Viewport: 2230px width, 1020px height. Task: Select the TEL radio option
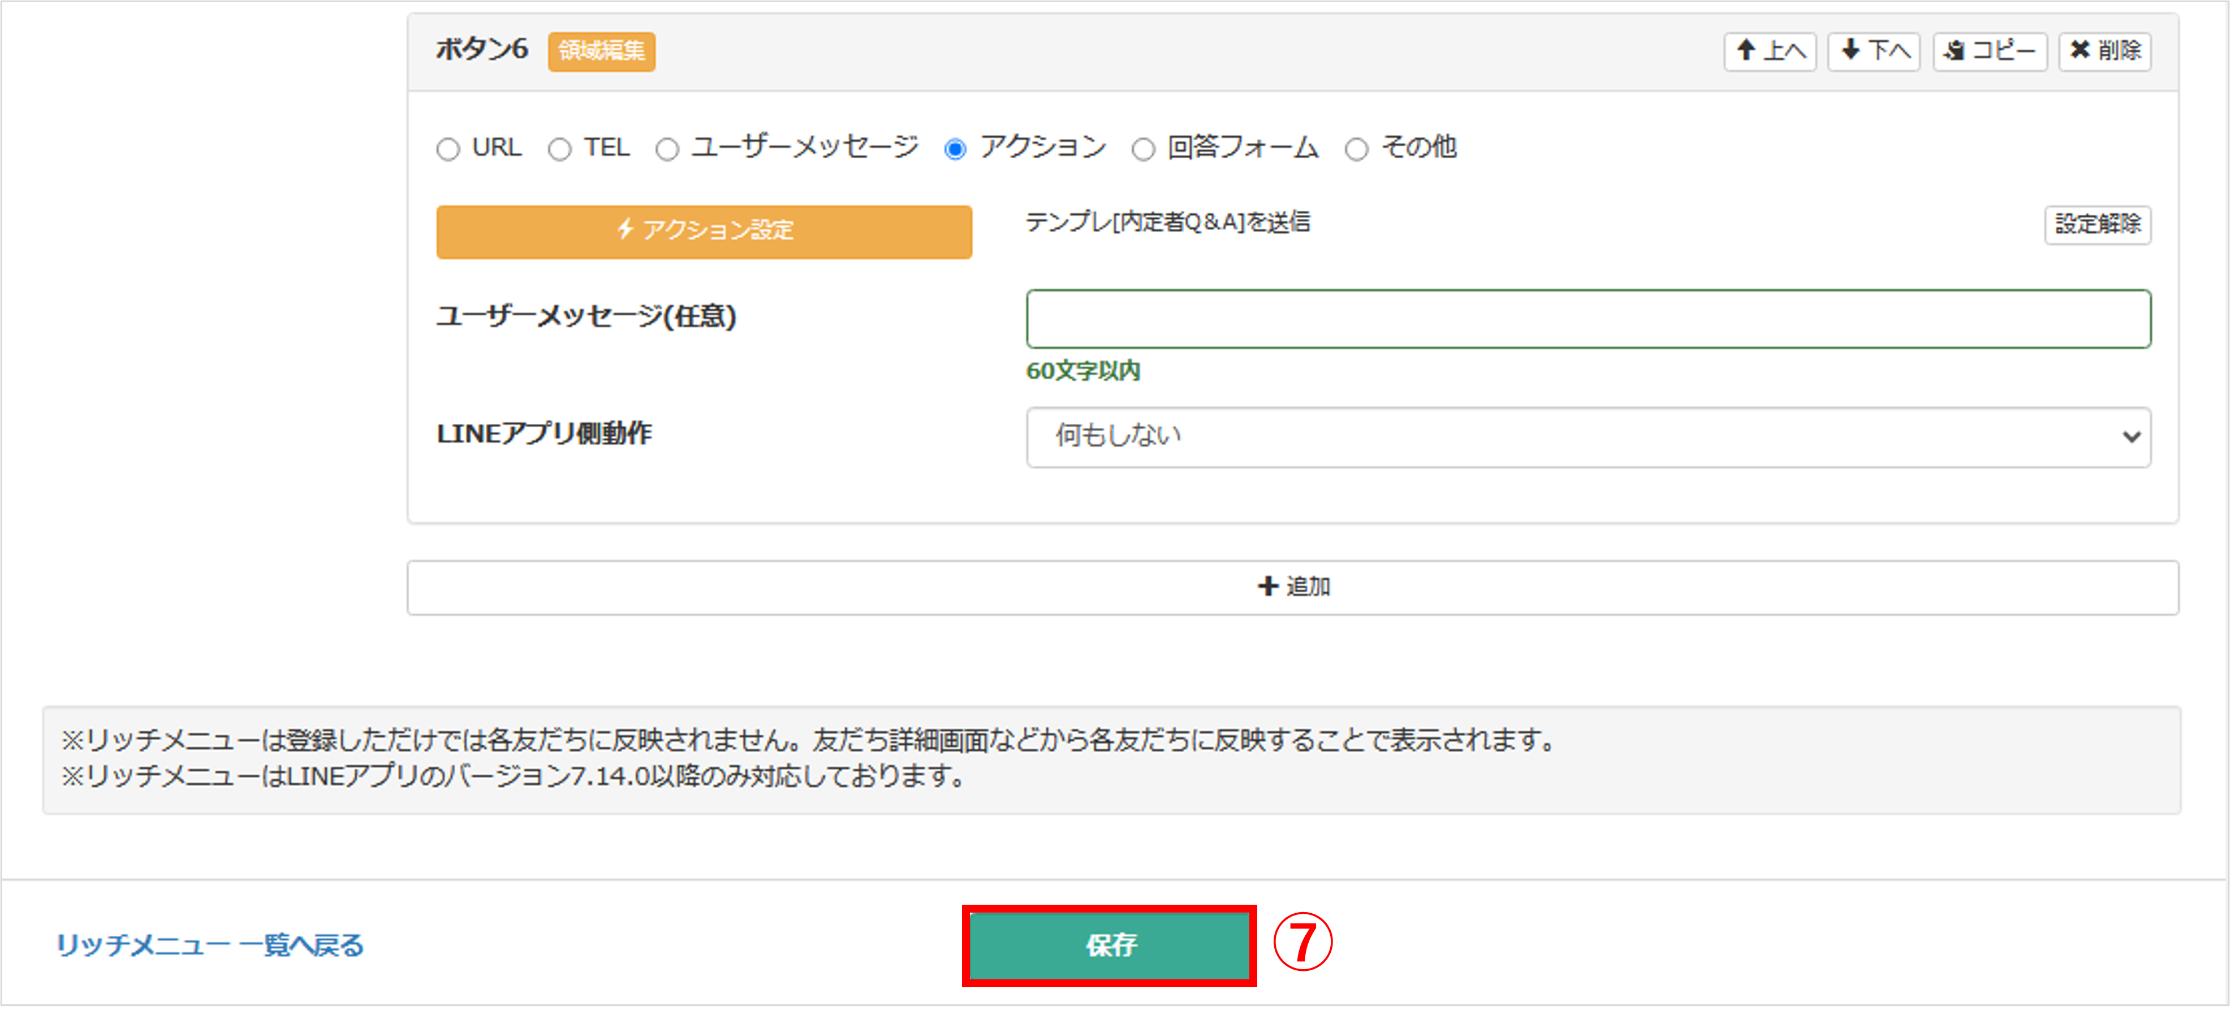(560, 149)
